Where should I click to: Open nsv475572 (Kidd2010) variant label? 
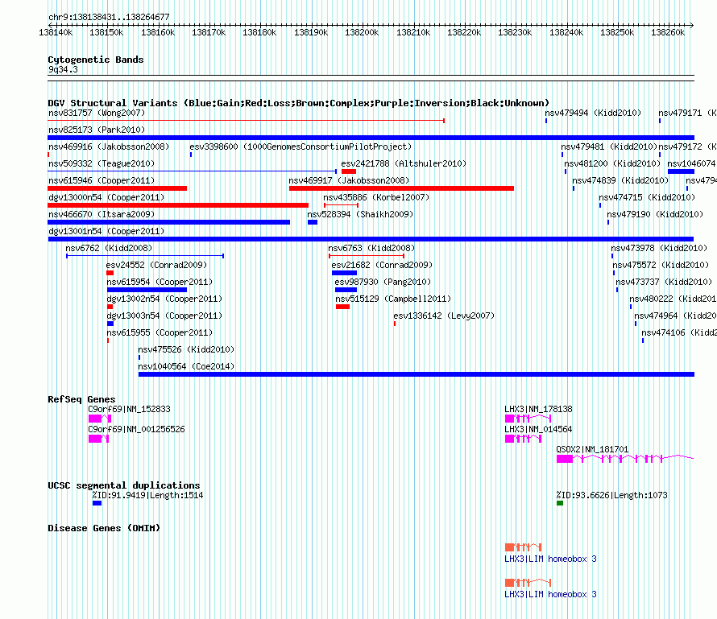pos(661,265)
